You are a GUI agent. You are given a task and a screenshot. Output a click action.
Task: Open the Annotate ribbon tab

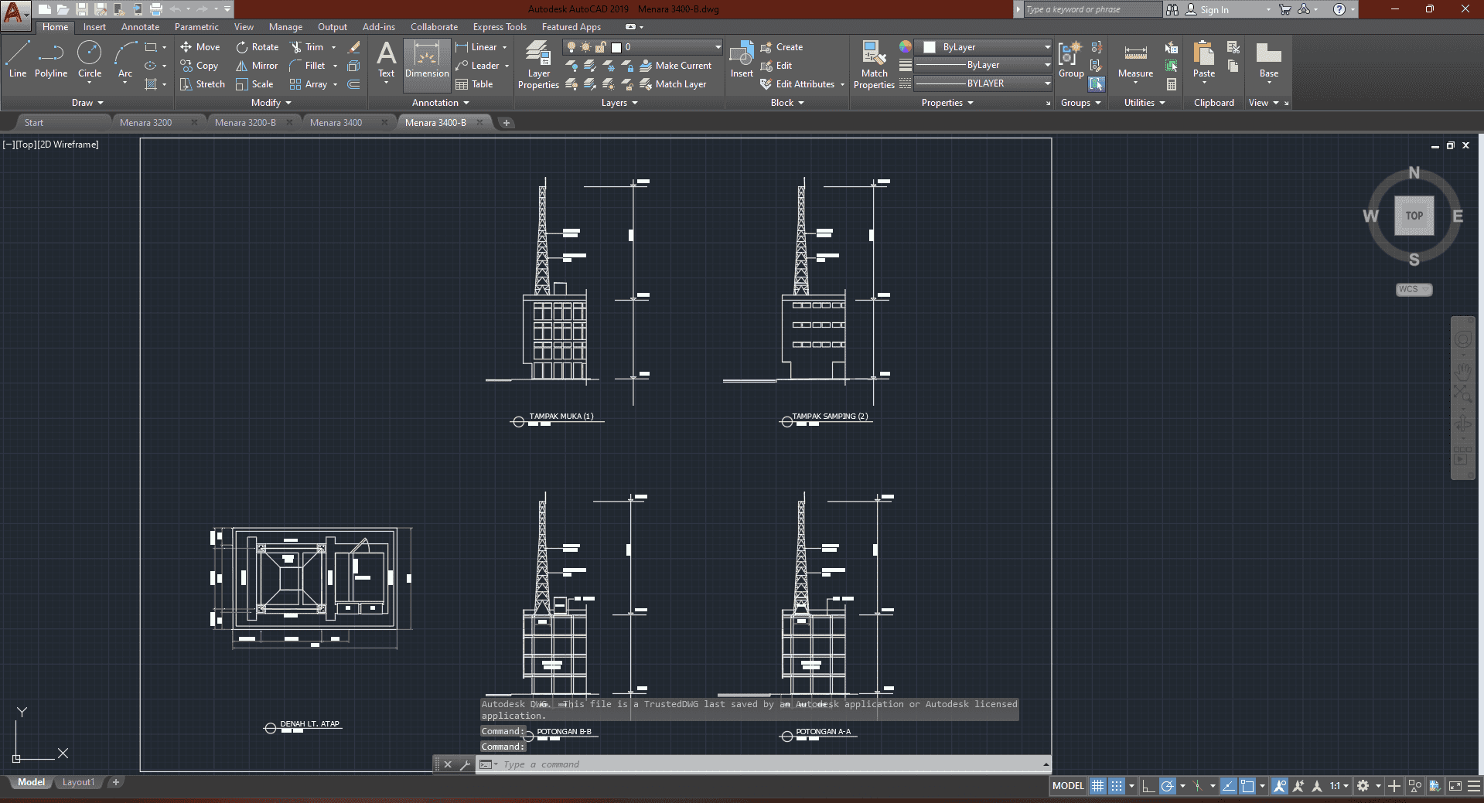(140, 27)
